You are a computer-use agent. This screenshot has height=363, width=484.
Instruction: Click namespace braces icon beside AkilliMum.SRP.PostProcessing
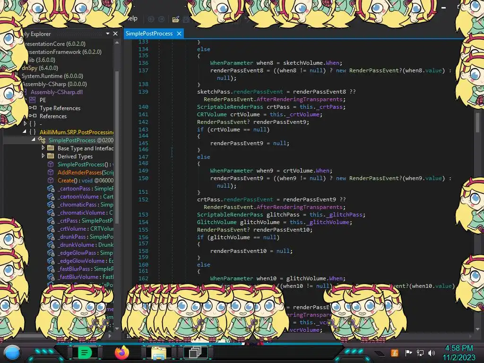tap(33, 132)
